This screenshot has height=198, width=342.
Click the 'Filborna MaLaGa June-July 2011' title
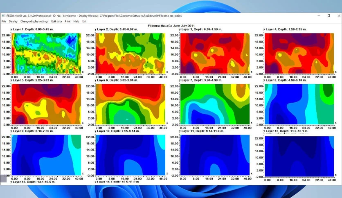pos(171,26)
